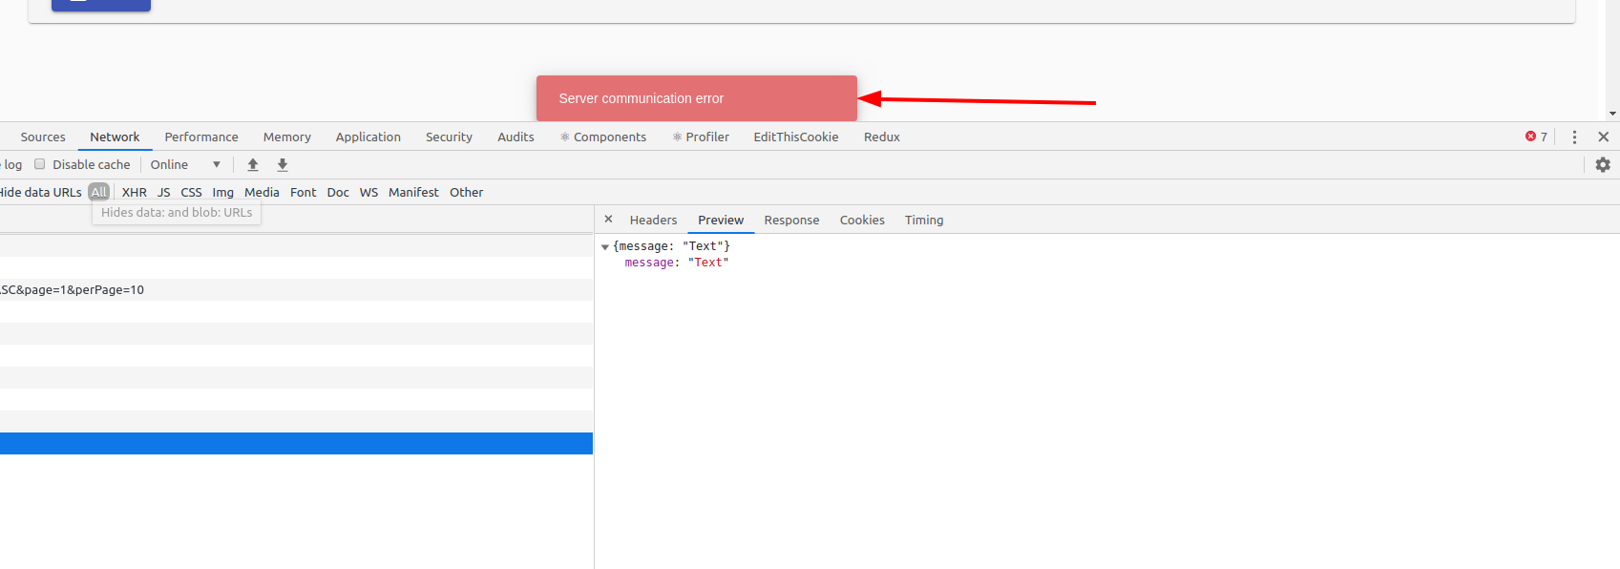Image resolution: width=1620 pixels, height=569 pixels.
Task: Select the All filter
Action: tap(99, 192)
